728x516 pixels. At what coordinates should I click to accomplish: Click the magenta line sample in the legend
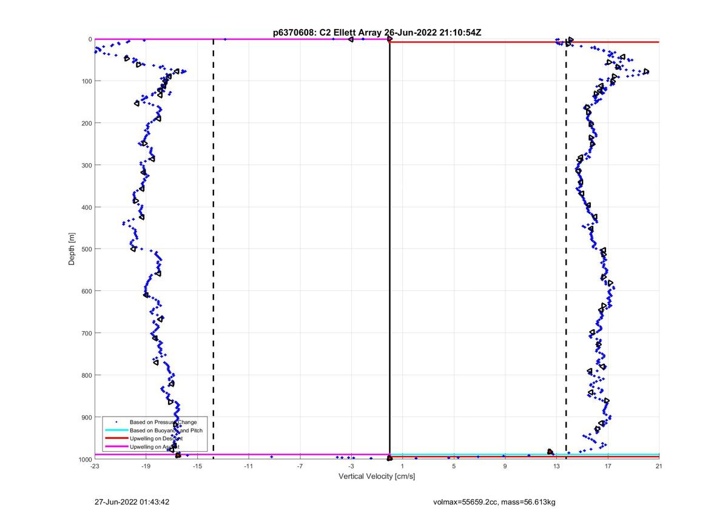pyautogui.click(x=115, y=446)
